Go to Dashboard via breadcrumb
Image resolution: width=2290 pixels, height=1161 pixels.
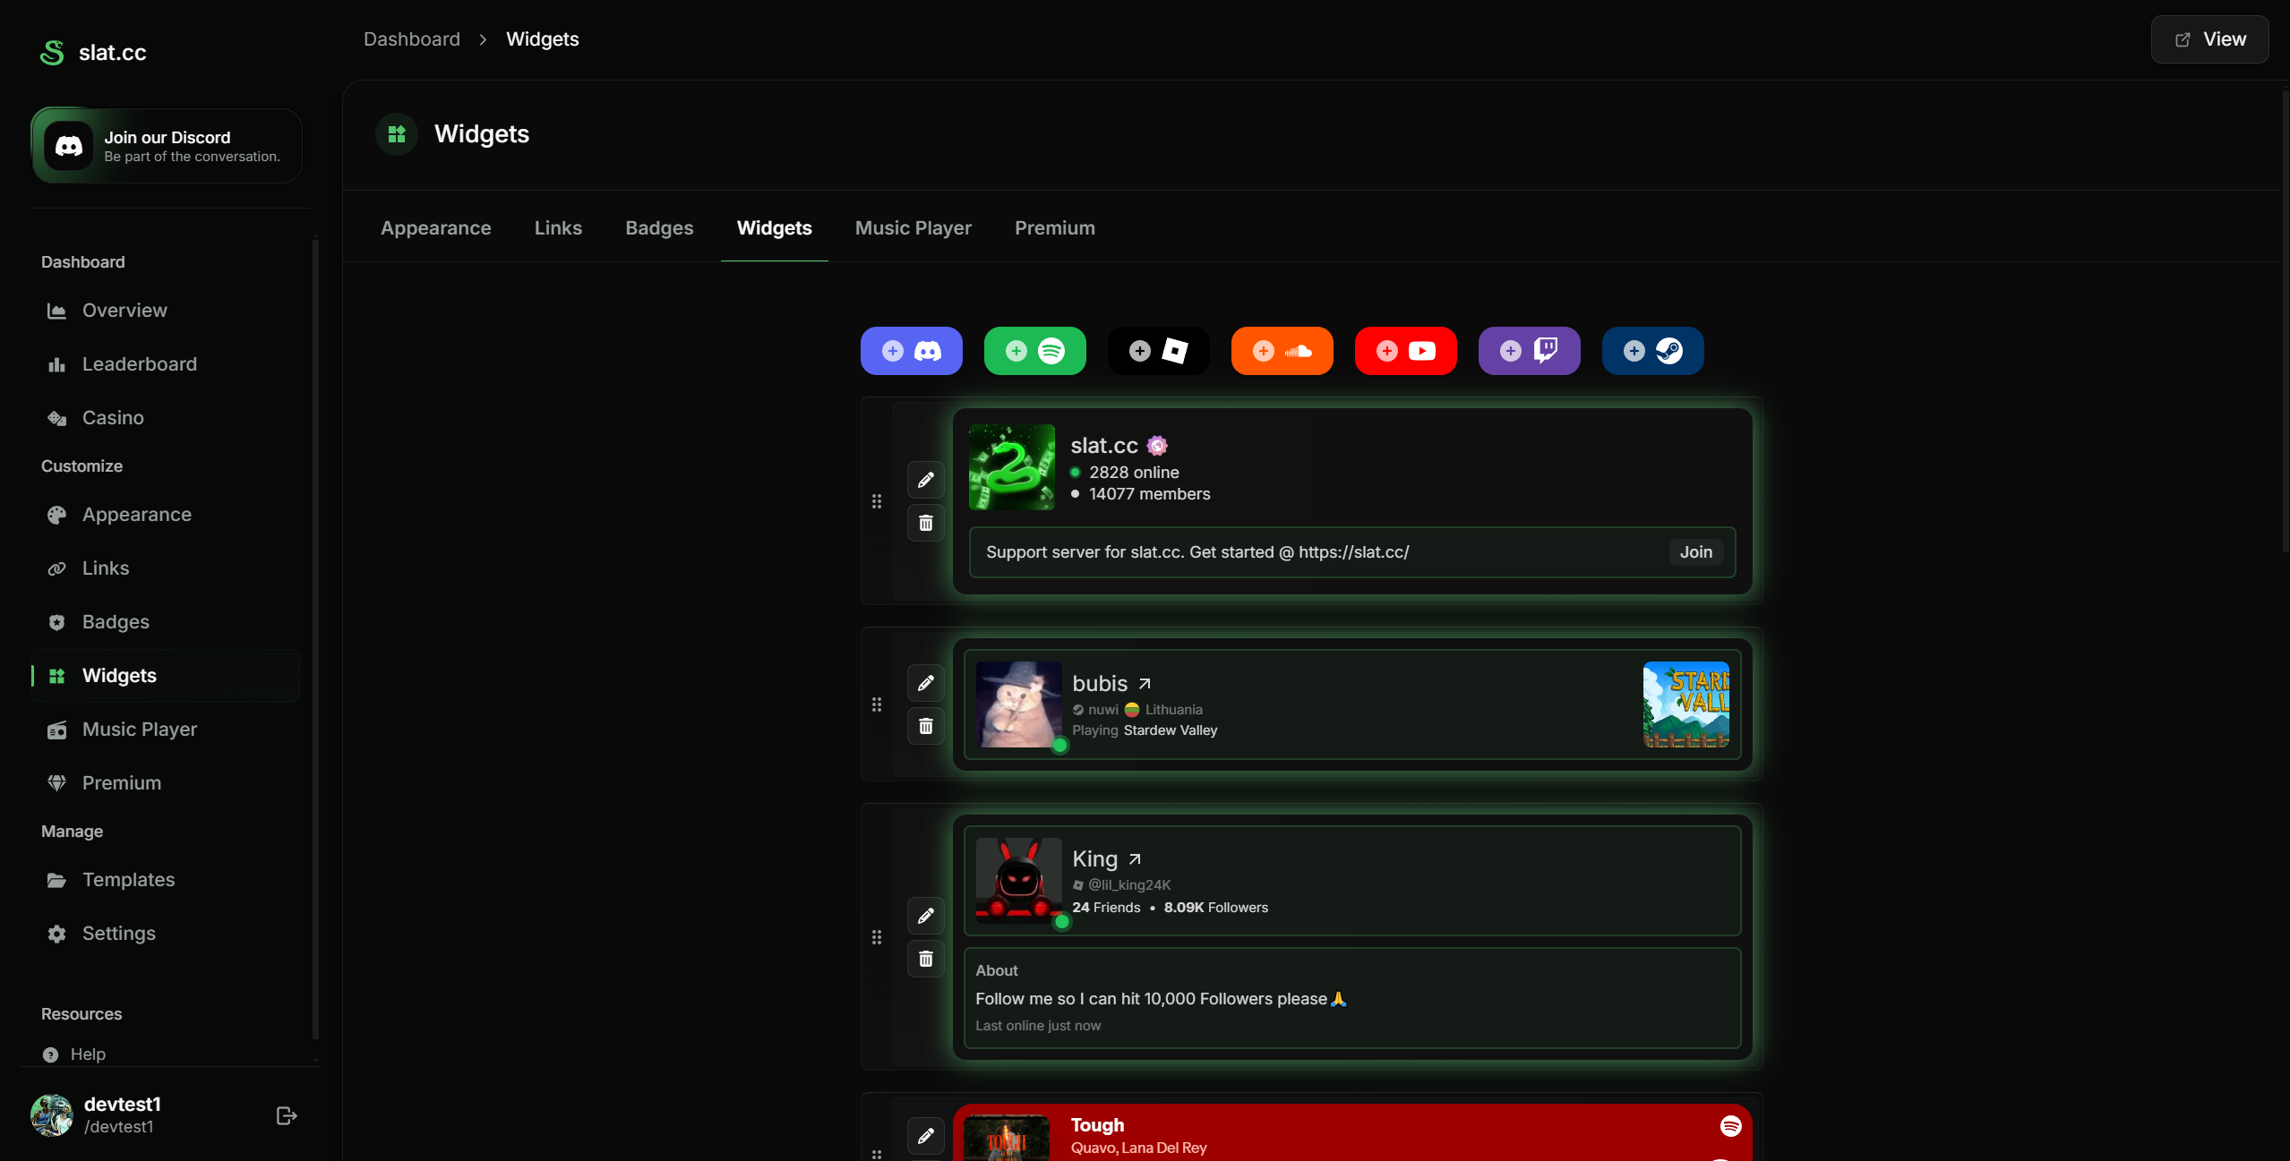pos(412,39)
